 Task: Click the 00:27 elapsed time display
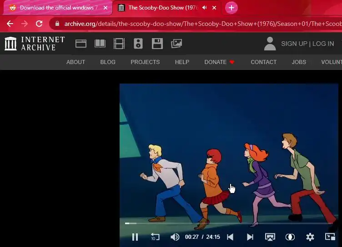(x=192, y=237)
